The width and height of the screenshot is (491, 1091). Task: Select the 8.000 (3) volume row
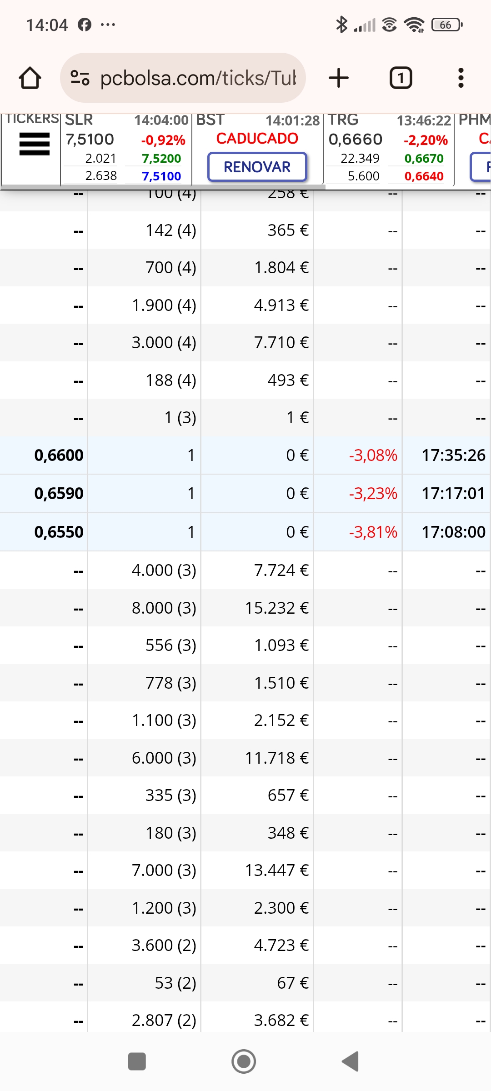[x=245, y=608]
